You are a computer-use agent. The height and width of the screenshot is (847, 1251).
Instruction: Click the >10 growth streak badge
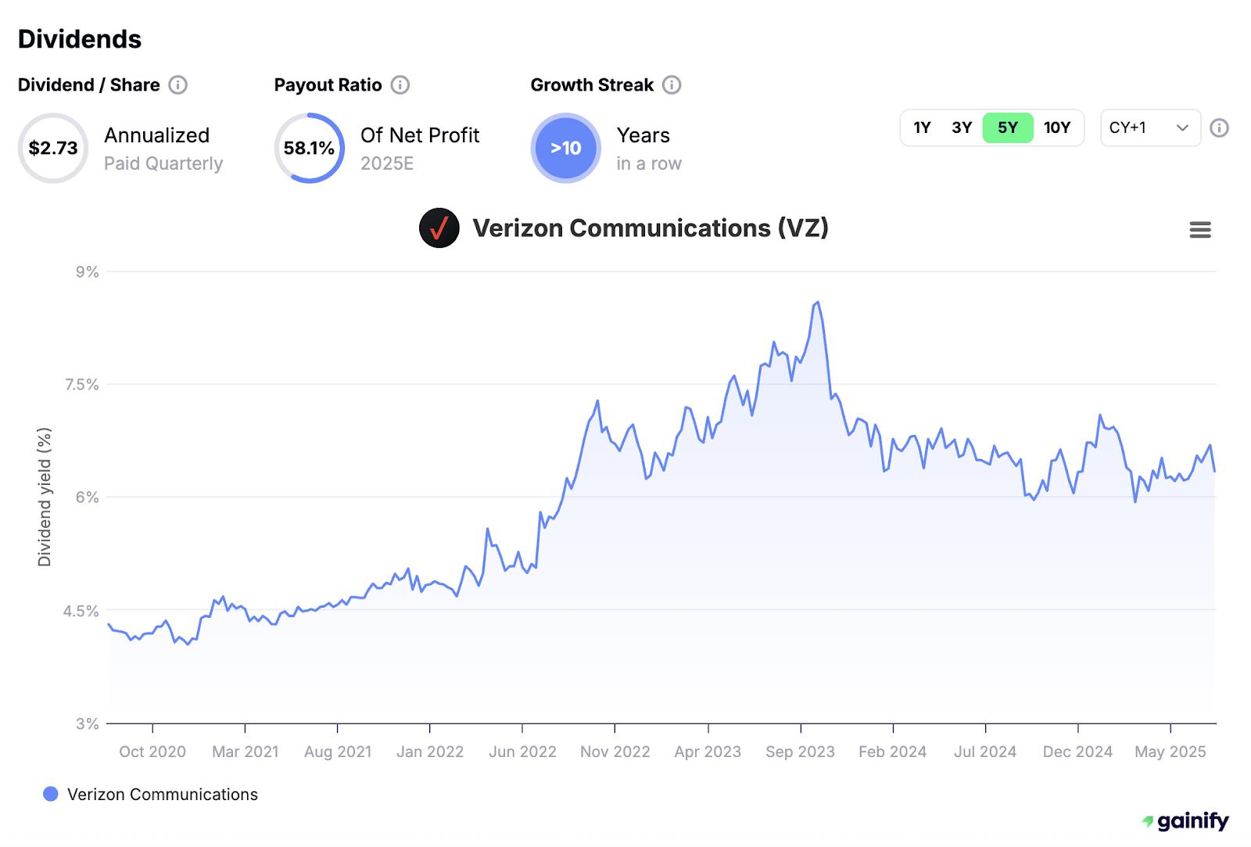(x=566, y=148)
